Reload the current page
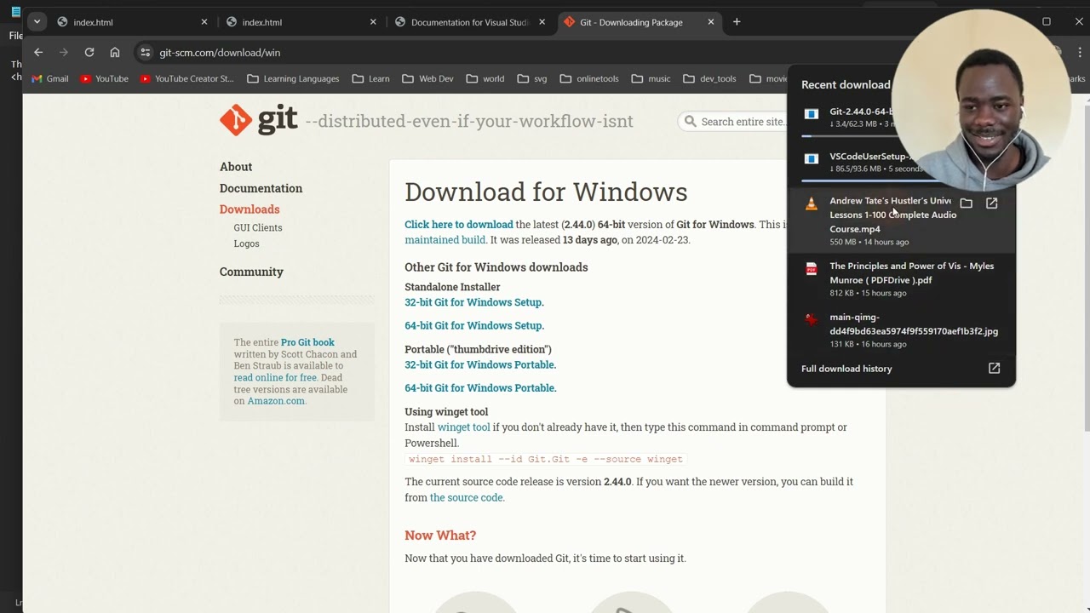Viewport: 1090px width, 613px height. (89, 52)
